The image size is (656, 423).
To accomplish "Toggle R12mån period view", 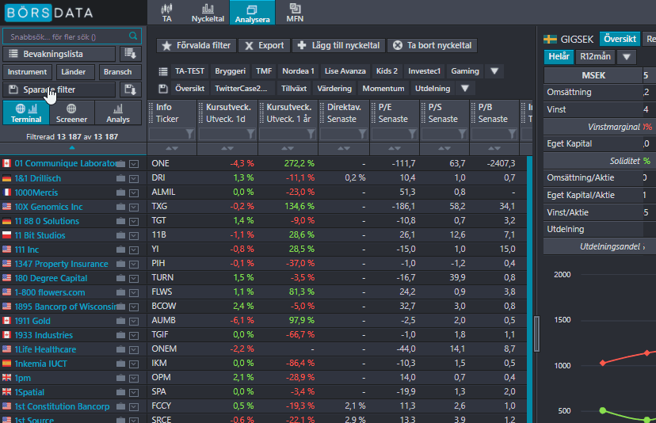I will tap(595, 56).
